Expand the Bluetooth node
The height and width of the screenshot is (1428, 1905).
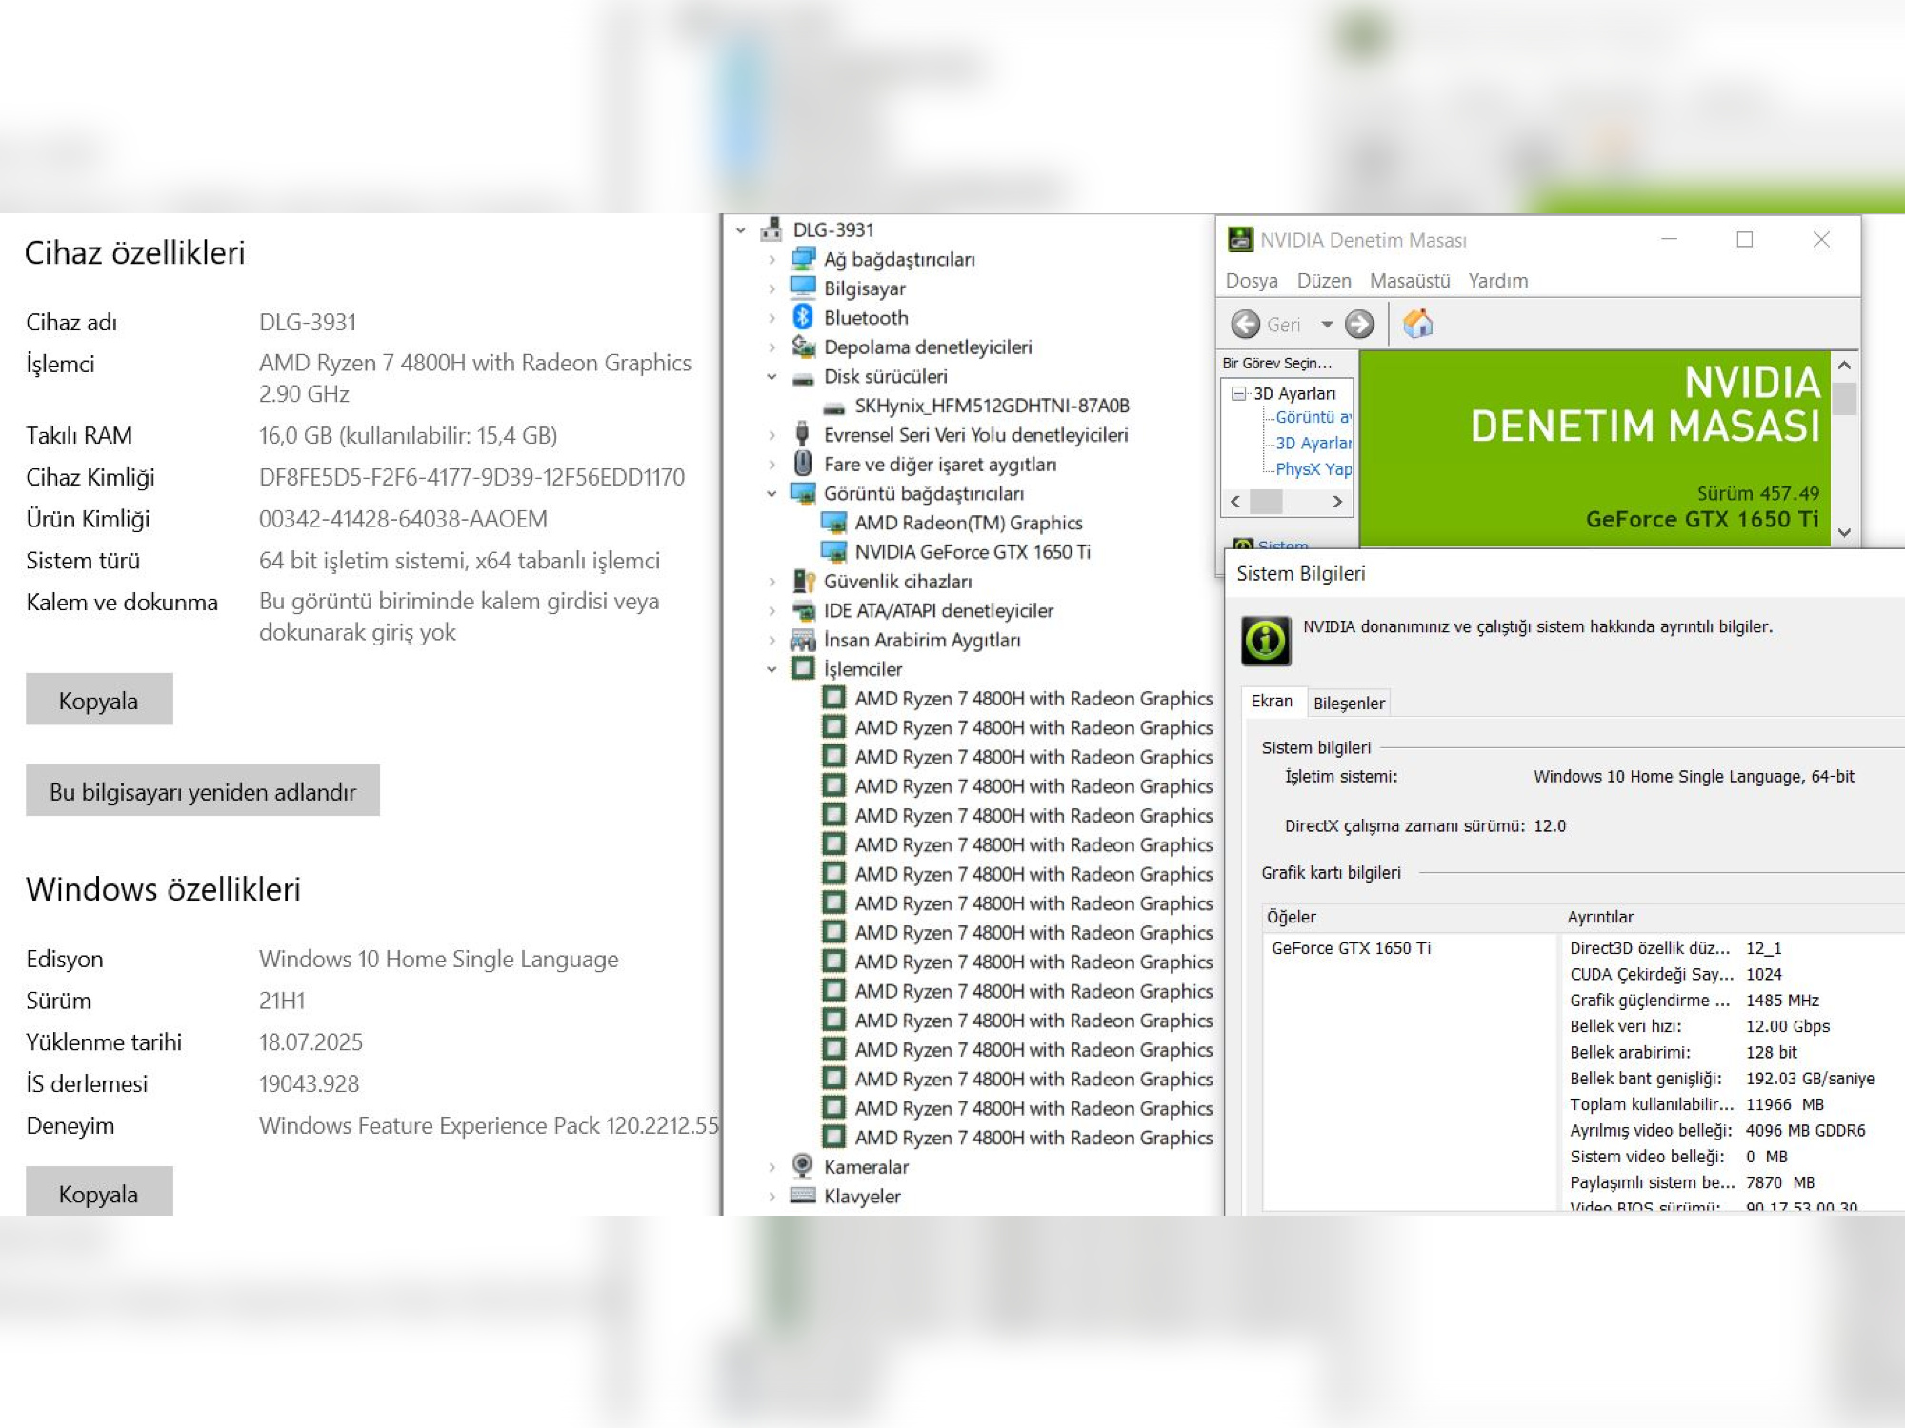772,317
